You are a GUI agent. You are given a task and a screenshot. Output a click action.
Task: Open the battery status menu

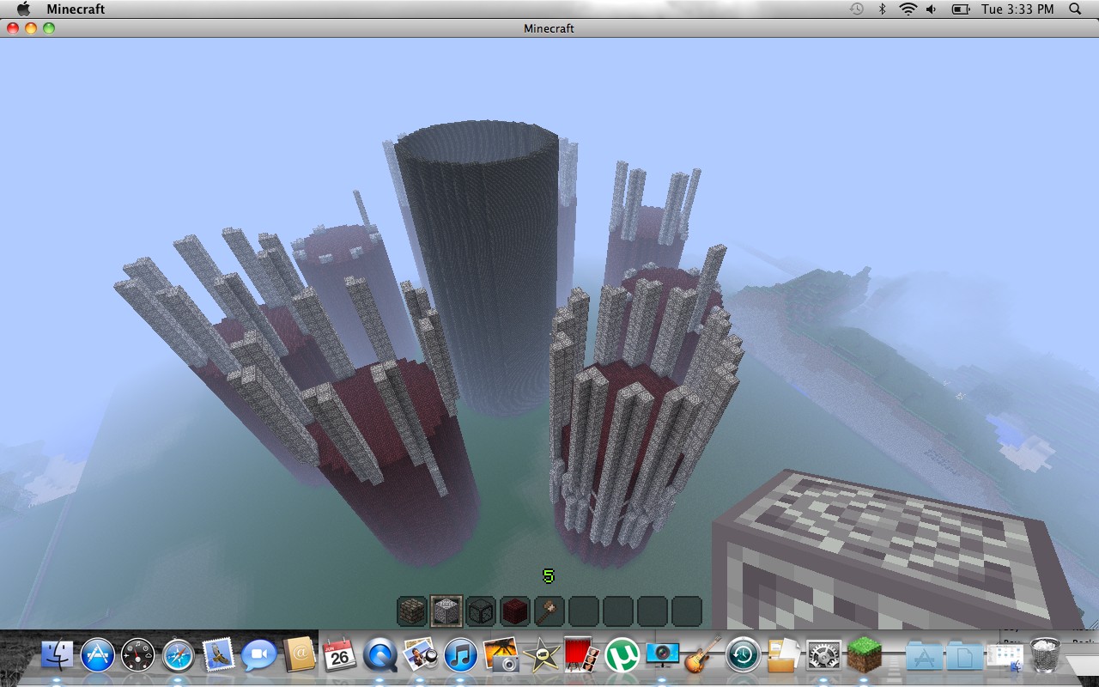[x=959, y=9]
